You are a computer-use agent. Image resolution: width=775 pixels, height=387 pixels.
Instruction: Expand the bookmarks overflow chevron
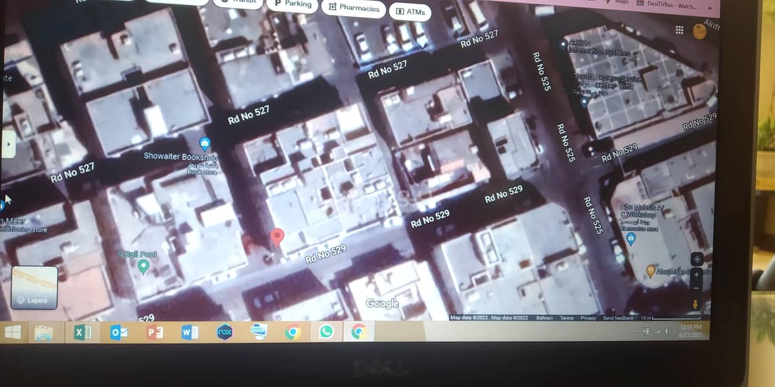709,8
